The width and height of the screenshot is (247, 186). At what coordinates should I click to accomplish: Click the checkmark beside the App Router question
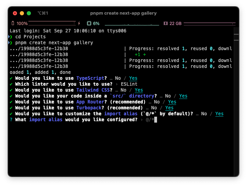[11, 102]
